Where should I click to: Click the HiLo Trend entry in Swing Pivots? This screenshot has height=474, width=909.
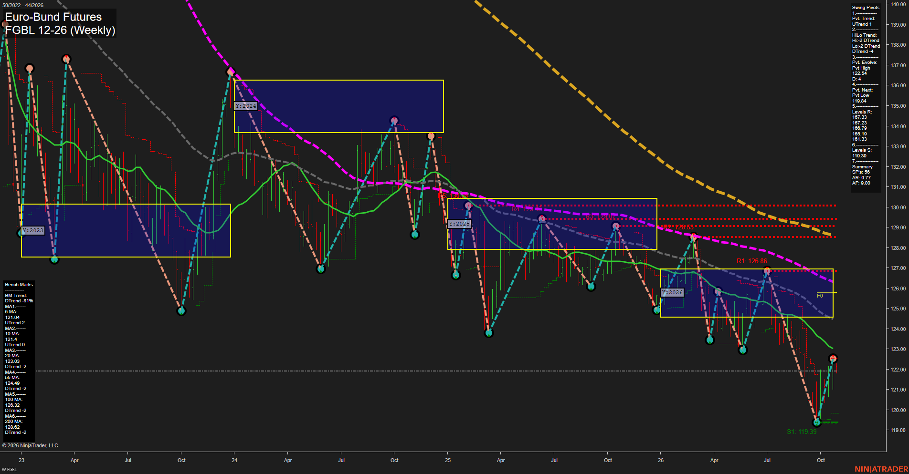866,43
